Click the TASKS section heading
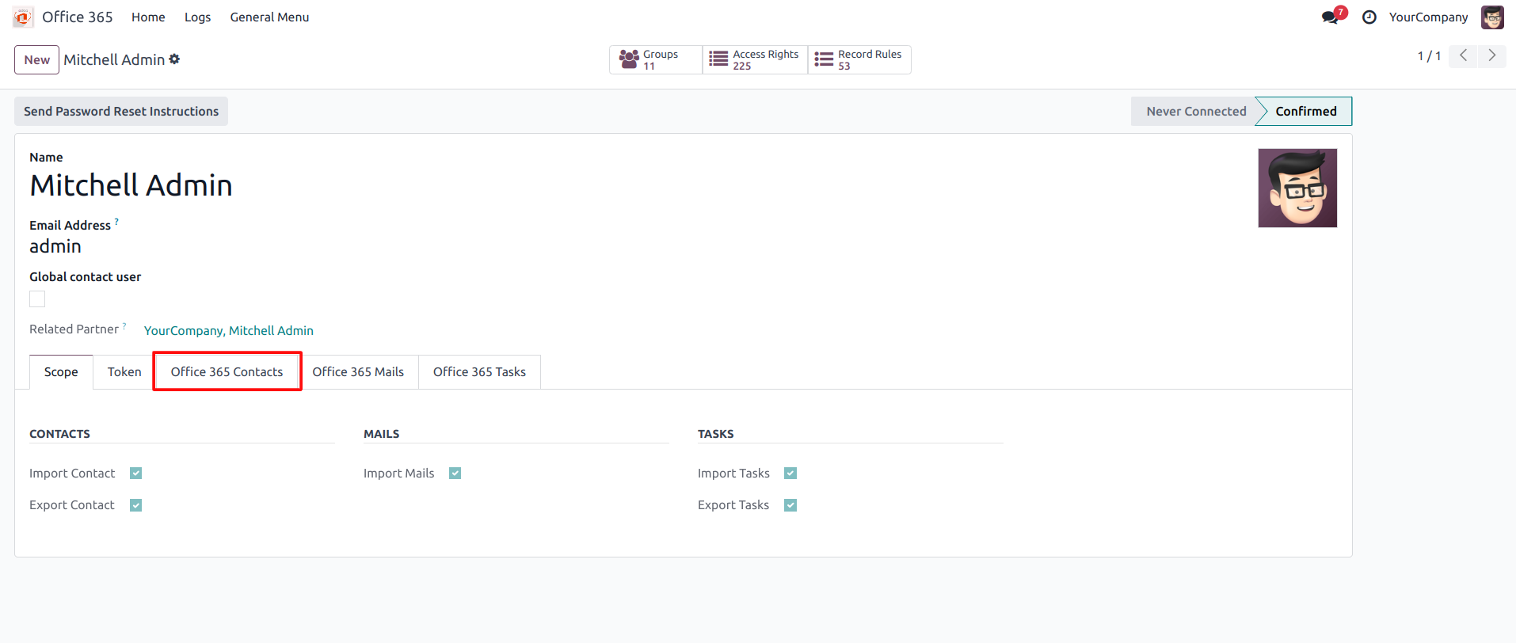Viewport: 1516px width, 643px height. 716,434
